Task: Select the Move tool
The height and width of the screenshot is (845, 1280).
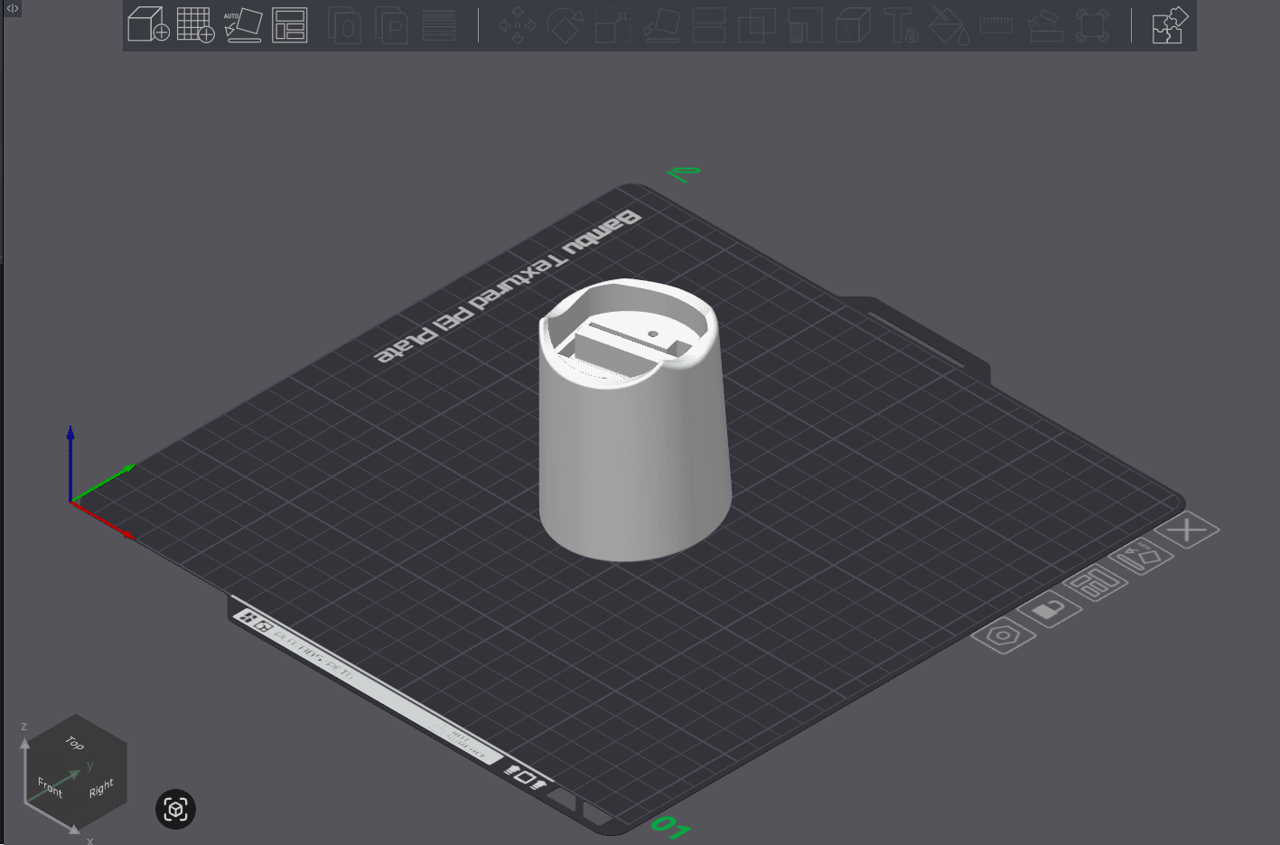Action: point(516,26)
